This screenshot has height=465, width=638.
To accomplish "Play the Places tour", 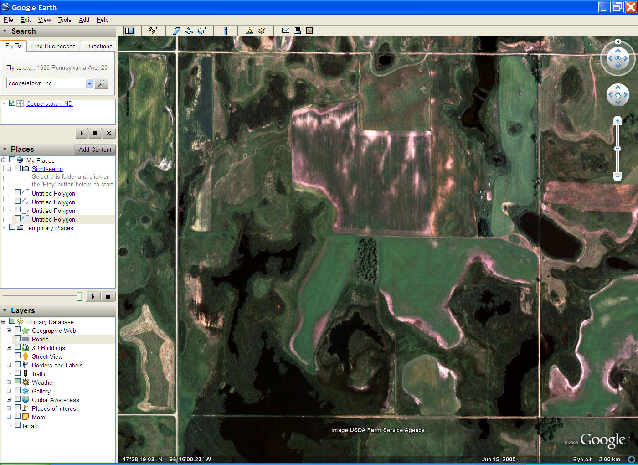I will coord(93,297).
